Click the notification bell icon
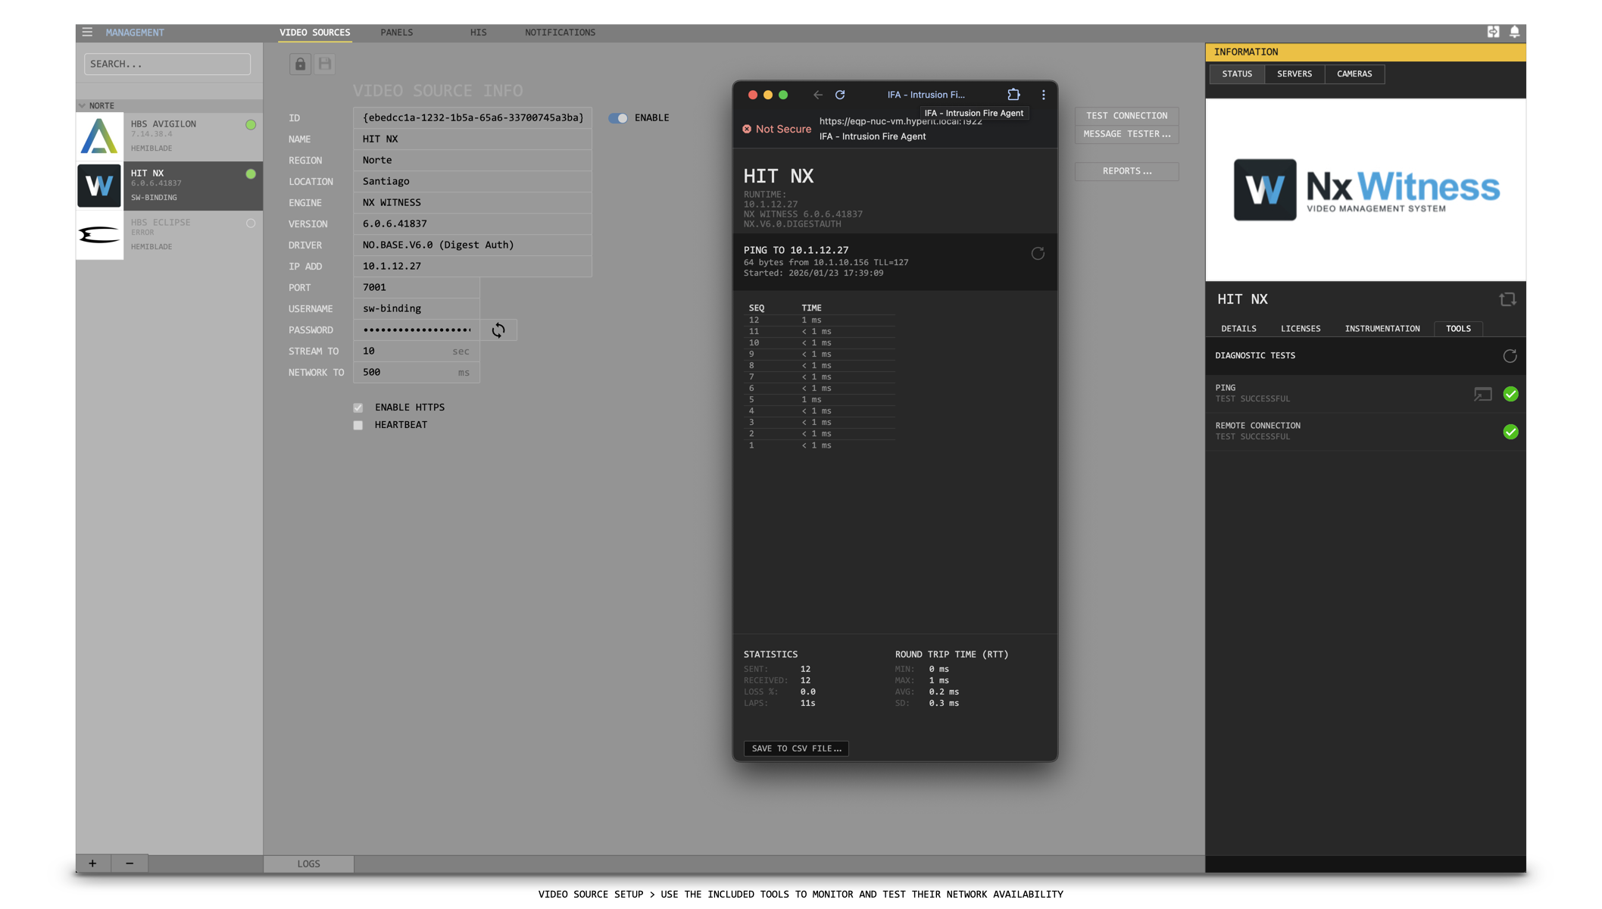The image size is (1602, 909). pos(1514,32)
